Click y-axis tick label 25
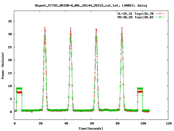The image size is (174, 131). [x=10, y=47]
